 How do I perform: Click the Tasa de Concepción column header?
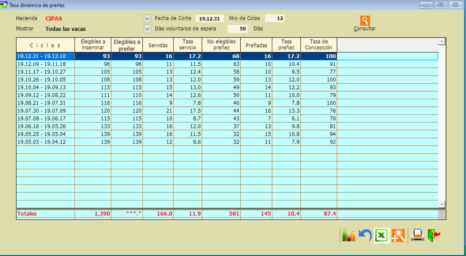click(319, 45)
